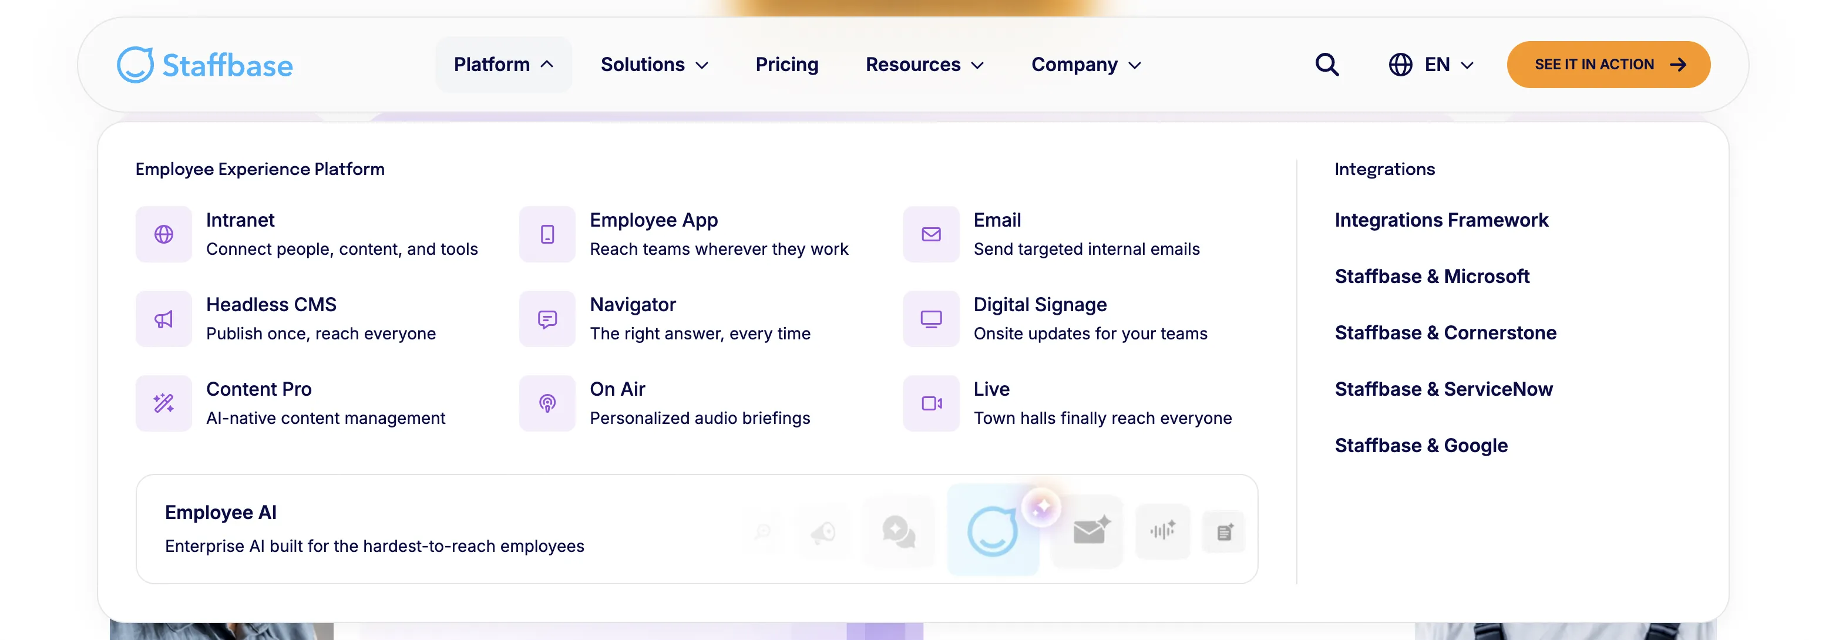The height and width of the screenshot is (640, 1829).
Task: Click the Staffbase smiley icon in Employee AI banner
Action: 993,531
